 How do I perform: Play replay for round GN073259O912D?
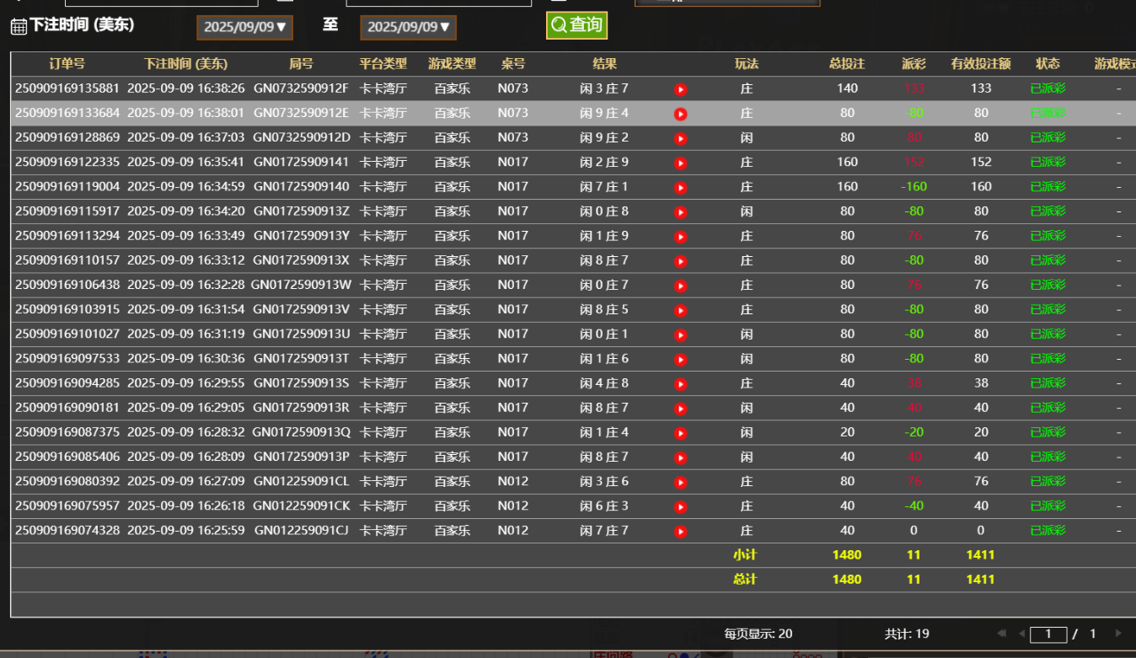681,138
